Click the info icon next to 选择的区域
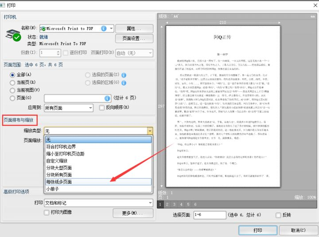Viewport: 319px width, 237px height. 124,83
